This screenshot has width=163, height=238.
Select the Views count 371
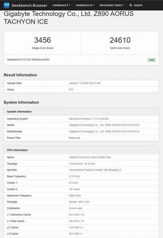[71, 90]
